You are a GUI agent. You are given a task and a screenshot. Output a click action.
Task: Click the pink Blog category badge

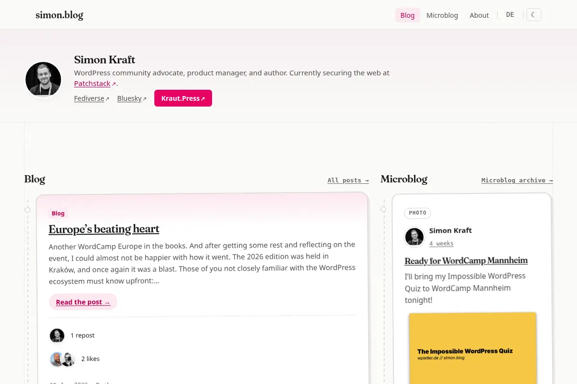click(58, 213)
